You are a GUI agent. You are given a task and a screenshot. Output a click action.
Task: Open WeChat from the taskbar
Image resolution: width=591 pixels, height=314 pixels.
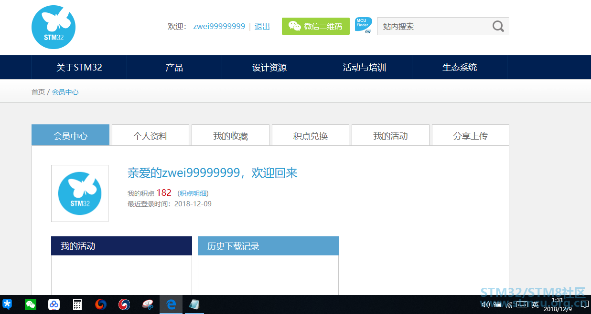31,304
